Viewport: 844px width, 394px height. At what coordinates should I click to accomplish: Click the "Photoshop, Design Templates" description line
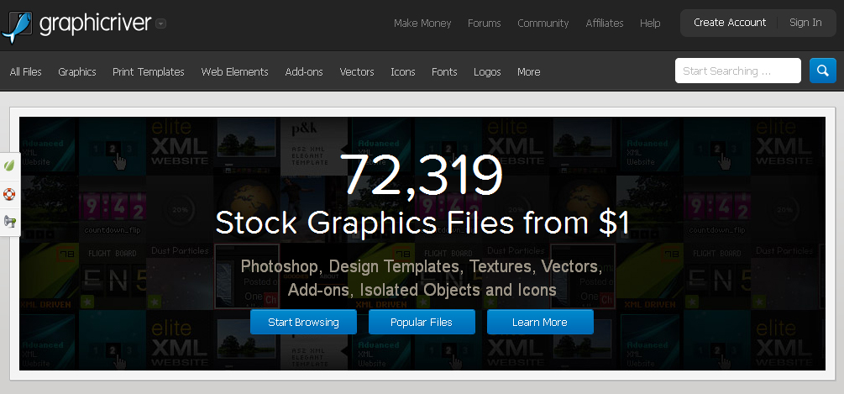tap(422, 266)
